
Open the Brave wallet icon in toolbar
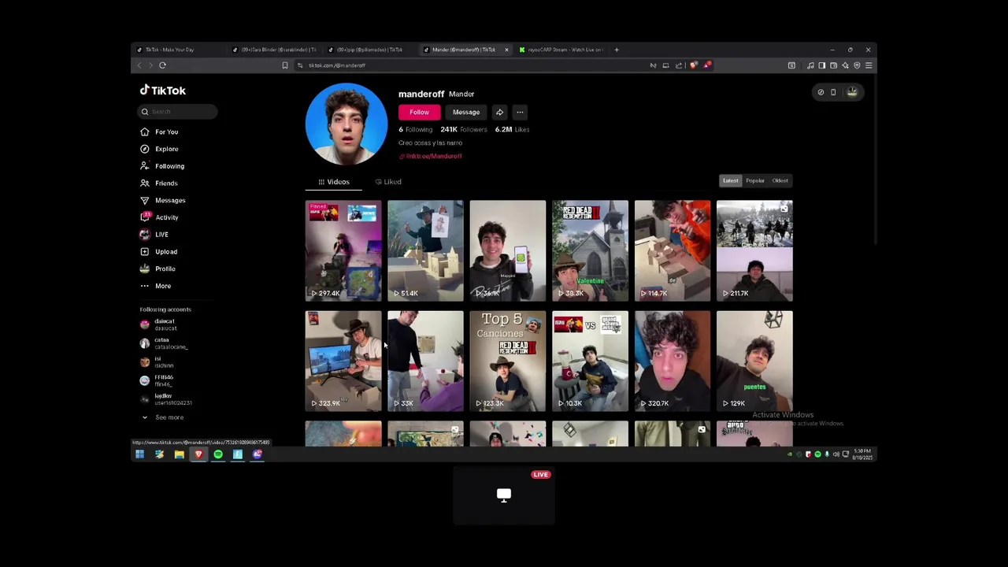click(833, 65)
